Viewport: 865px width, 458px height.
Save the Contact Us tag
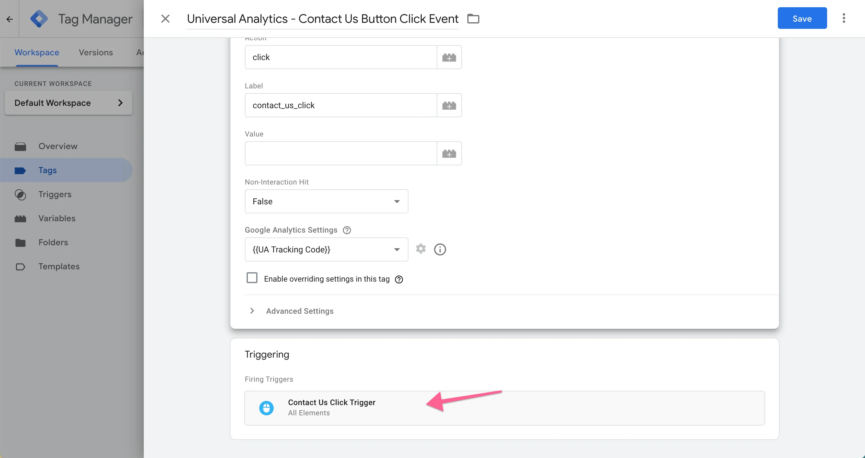point(802,18)
